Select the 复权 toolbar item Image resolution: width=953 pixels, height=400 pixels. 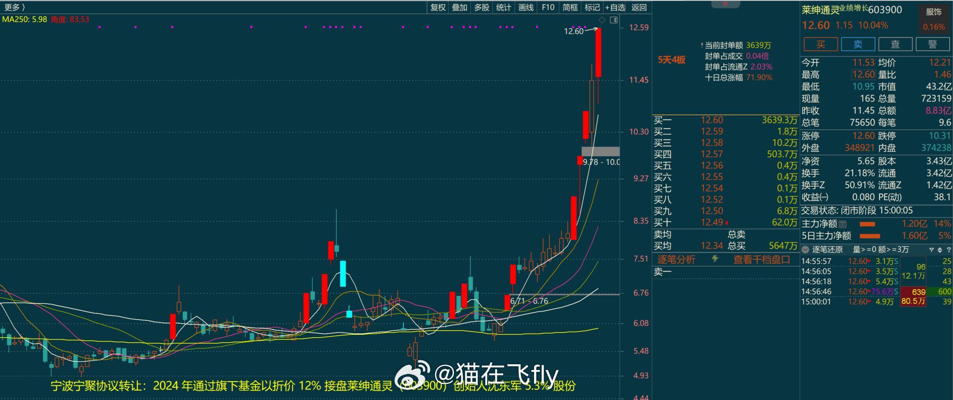[x=438, y=7]
